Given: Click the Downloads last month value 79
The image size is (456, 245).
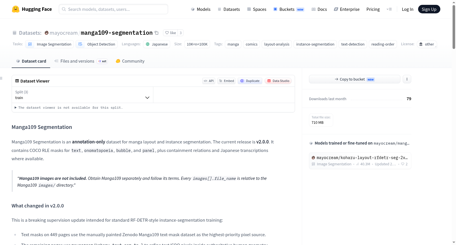Looking at the screenshot, I should (409, 99).
